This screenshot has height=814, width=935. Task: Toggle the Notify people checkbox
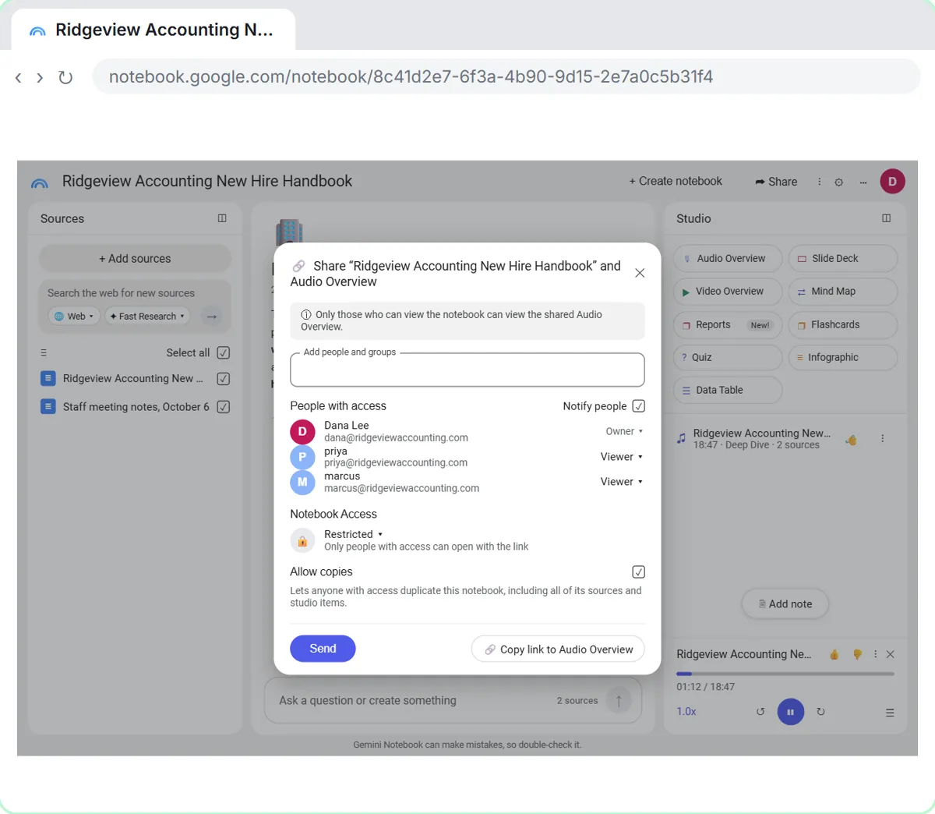(639, 406)
